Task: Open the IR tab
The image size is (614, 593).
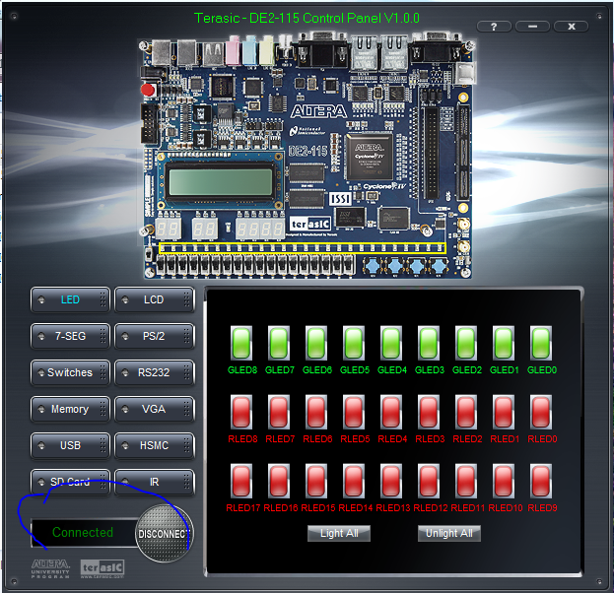Action: [x=155, y=483]
